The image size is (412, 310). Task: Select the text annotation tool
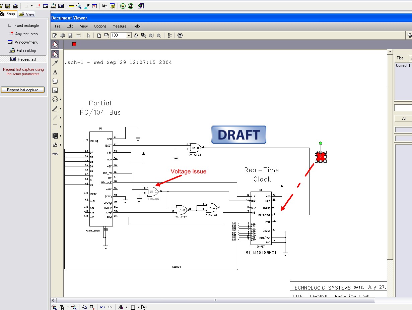pyautogui.click(x=55, y=72)
